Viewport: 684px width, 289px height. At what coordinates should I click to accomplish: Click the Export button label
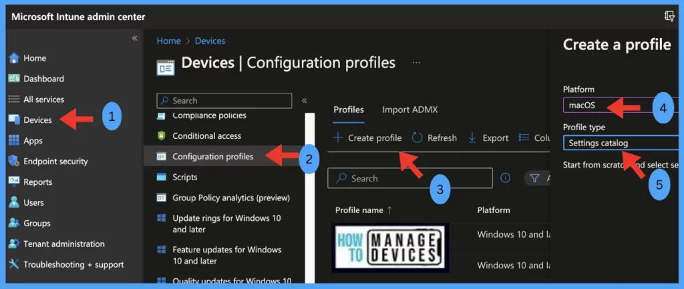pyautogui.click(x=496, y=137)
